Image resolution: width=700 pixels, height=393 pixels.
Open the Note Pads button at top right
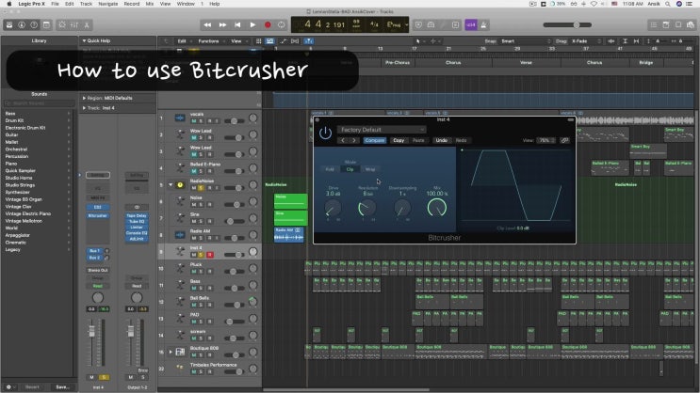click(666, 25)
